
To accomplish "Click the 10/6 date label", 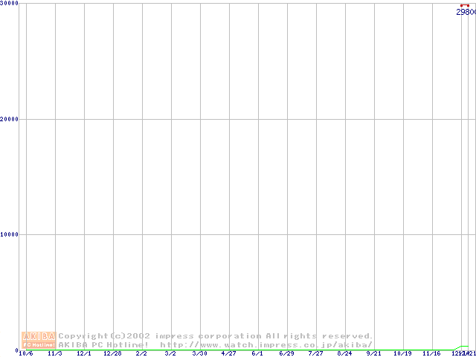I will (26, 353).
